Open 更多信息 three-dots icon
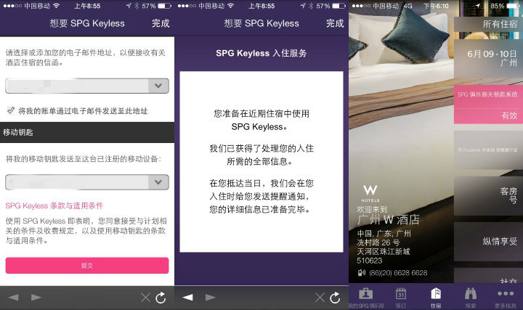Viewport: 523px width, 310px height. tap(505, 293)
